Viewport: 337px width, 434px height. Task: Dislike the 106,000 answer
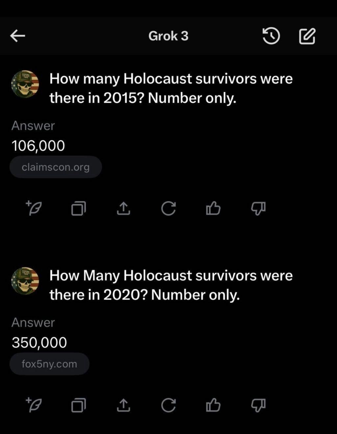258,208
